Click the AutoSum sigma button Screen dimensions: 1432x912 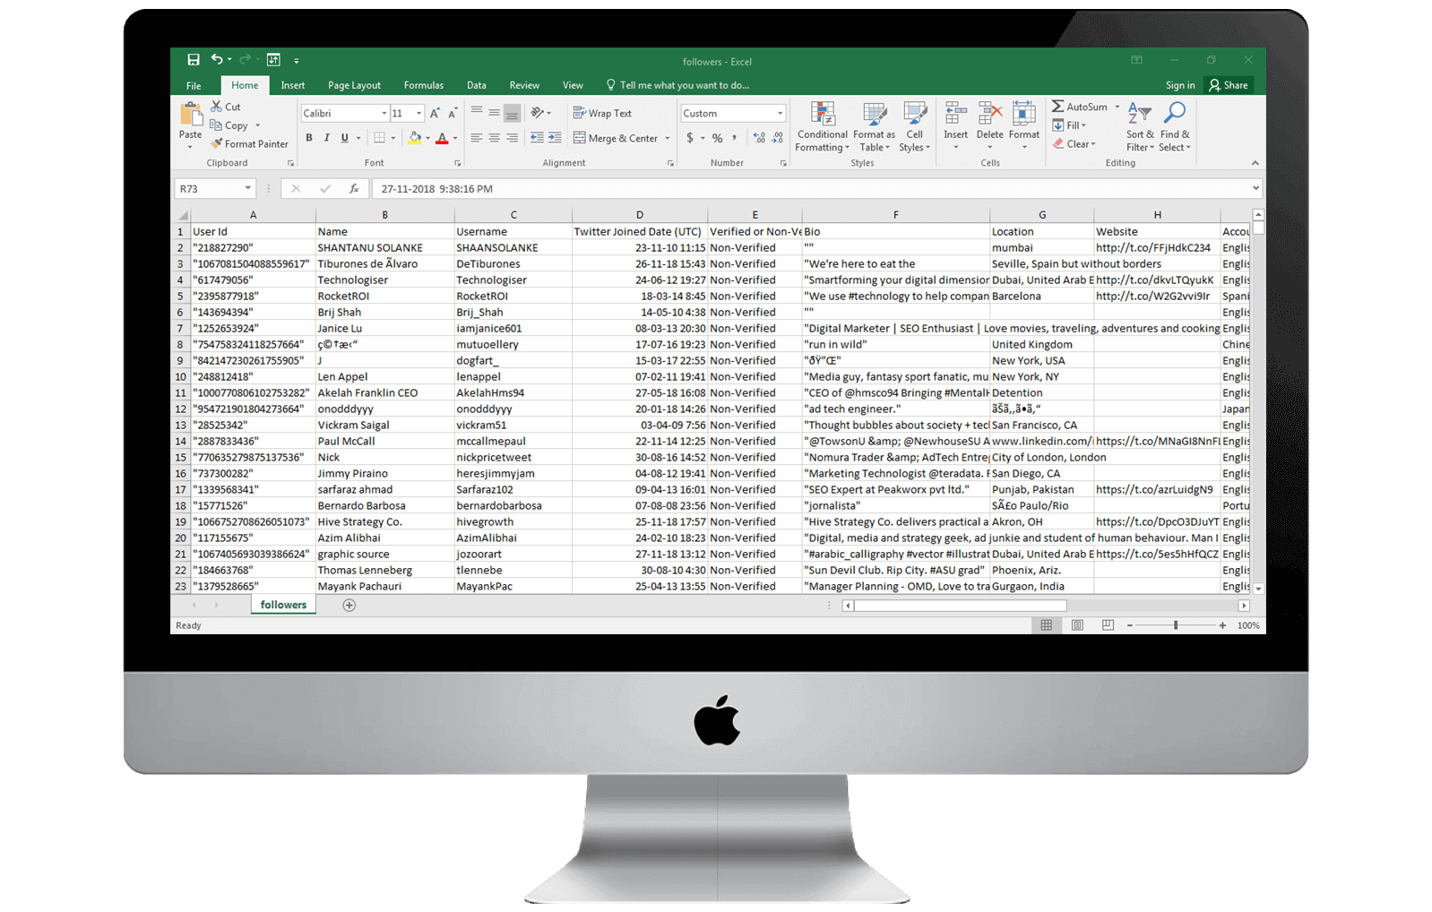click(1080, 107)
